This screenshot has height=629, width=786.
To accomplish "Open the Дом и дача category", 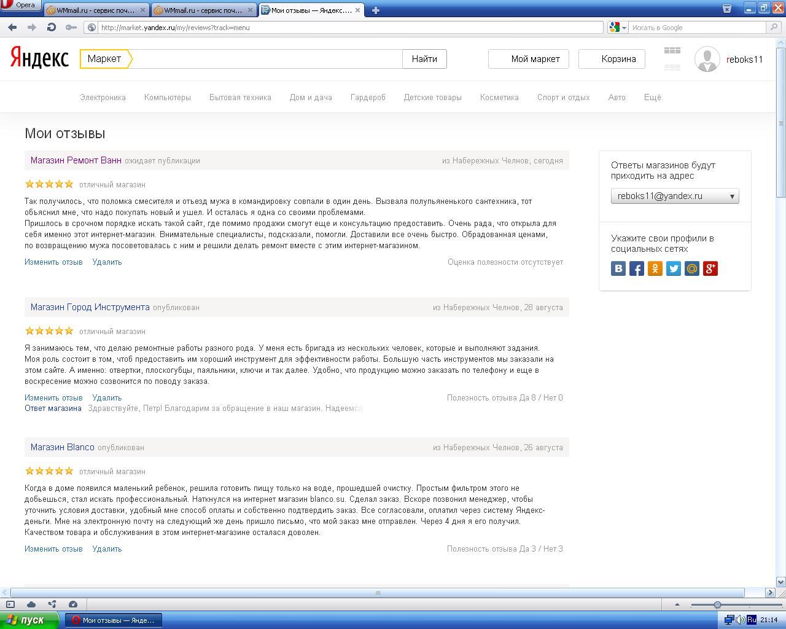I will [311, 97].
